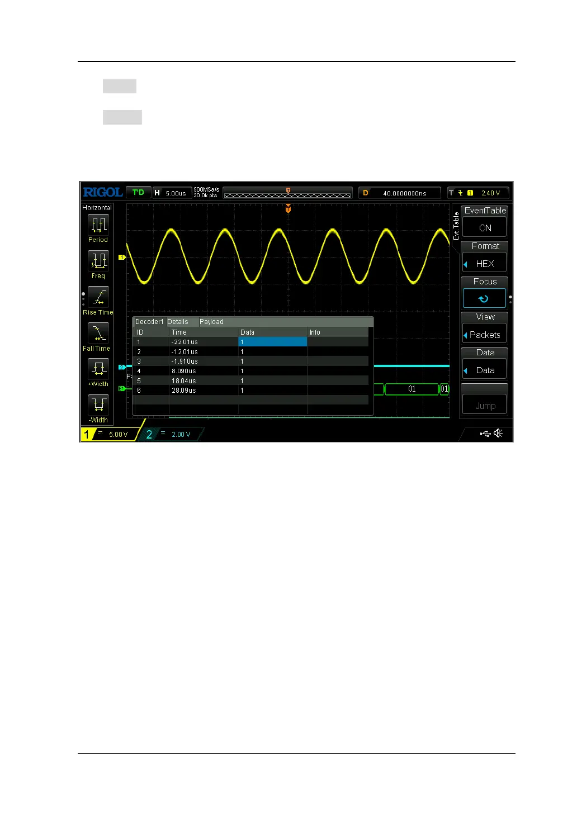577x814 pixels.
Task: Select the row with time 18.04us
Action: point(251,380)
